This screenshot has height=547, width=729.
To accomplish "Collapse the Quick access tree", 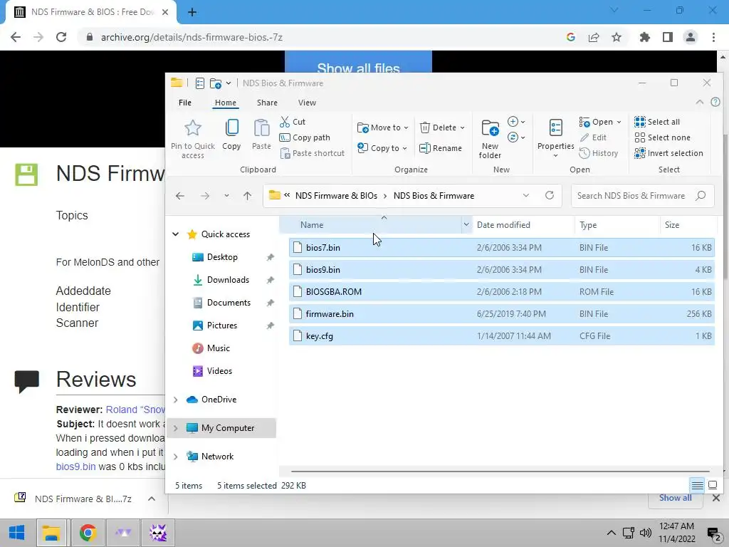I will click(x=176, y=234).
